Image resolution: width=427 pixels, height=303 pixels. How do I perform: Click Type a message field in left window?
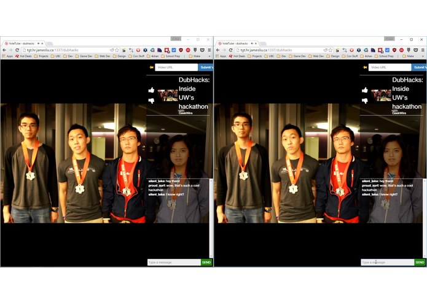point(174,263)
